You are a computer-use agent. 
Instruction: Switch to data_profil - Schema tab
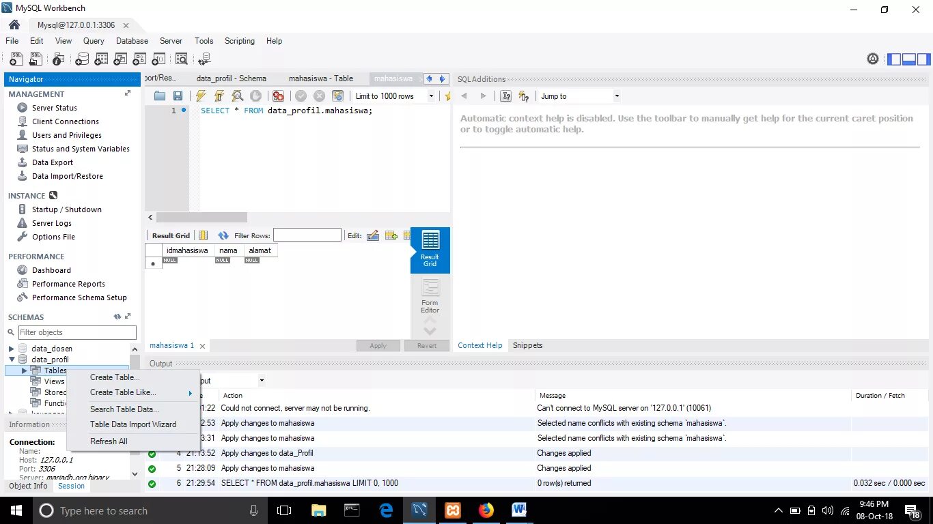pos(232,78)
